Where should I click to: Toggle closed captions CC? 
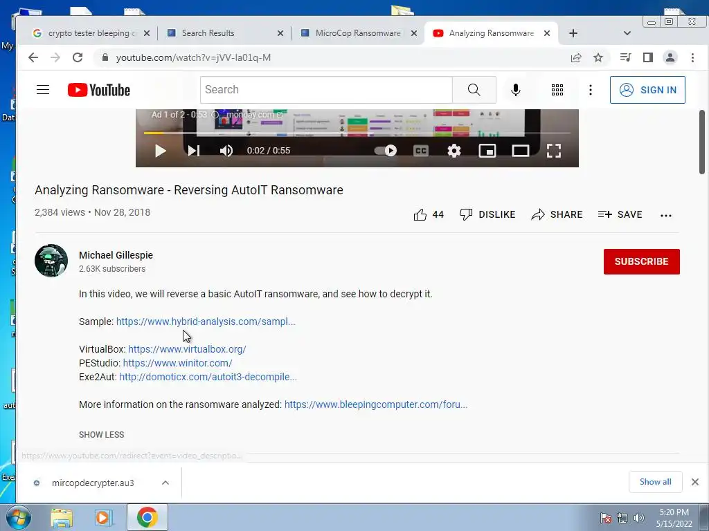click(x=420, y=150)
